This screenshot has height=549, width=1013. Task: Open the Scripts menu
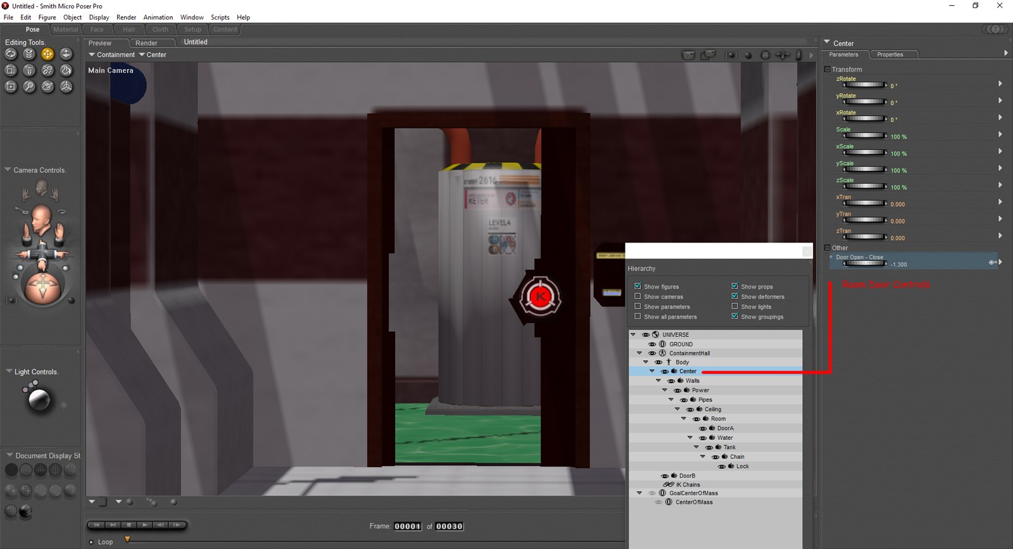pos(220,17)
